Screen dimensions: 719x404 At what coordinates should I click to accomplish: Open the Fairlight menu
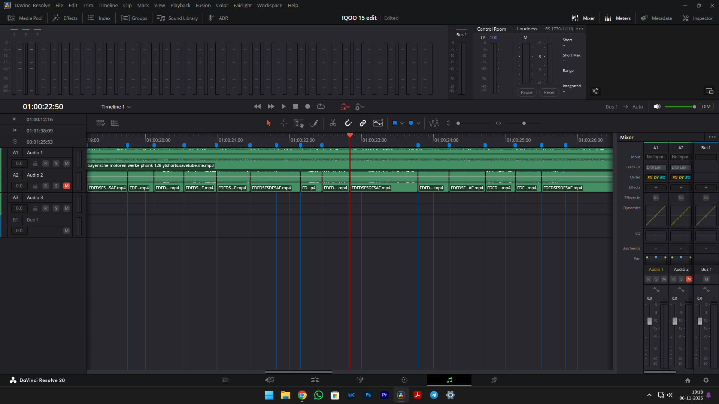tap(243, 5)
